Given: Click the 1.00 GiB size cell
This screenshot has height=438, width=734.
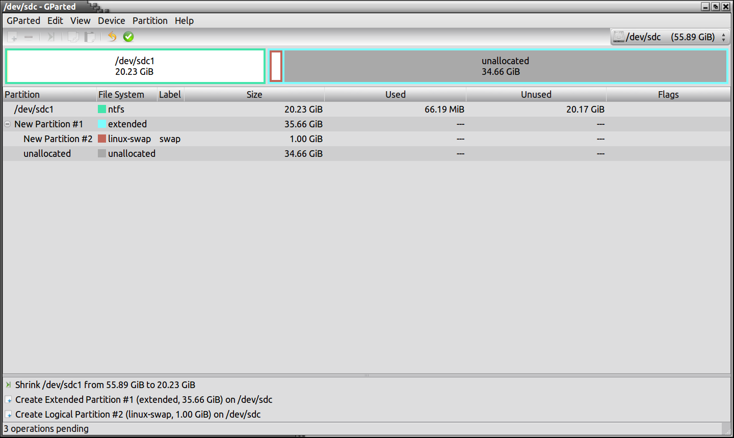Looking at the screenshot, I should [306, 139].
